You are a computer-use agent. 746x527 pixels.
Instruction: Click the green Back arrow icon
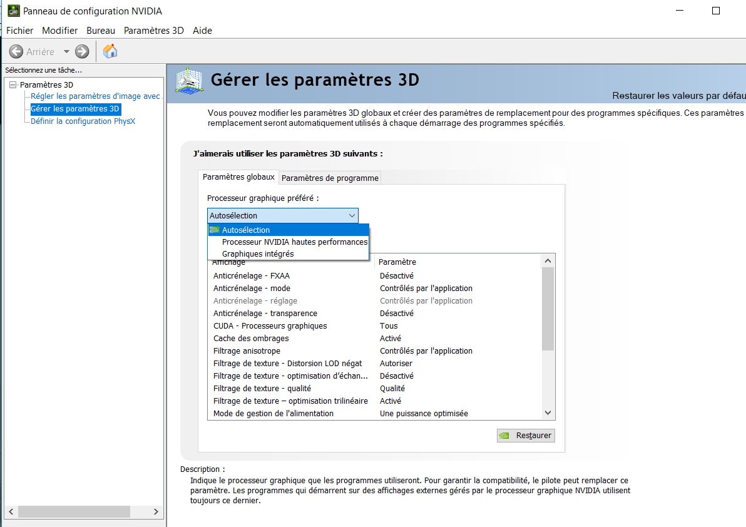tap(16, 52)
